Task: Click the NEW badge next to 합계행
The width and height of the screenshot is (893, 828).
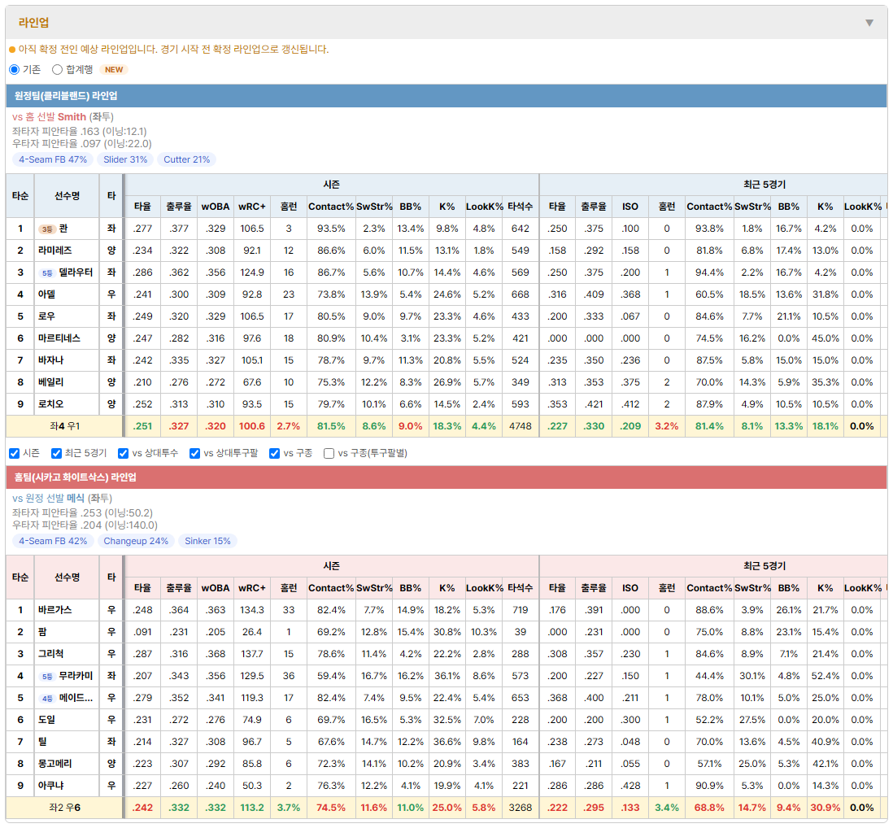Action: 114,69
